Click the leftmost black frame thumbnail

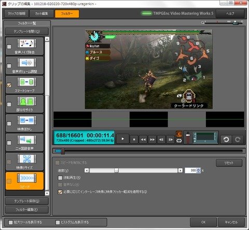click(x=73, y=120)
